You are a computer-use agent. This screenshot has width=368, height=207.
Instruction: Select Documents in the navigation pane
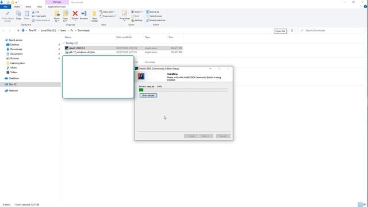17,54
